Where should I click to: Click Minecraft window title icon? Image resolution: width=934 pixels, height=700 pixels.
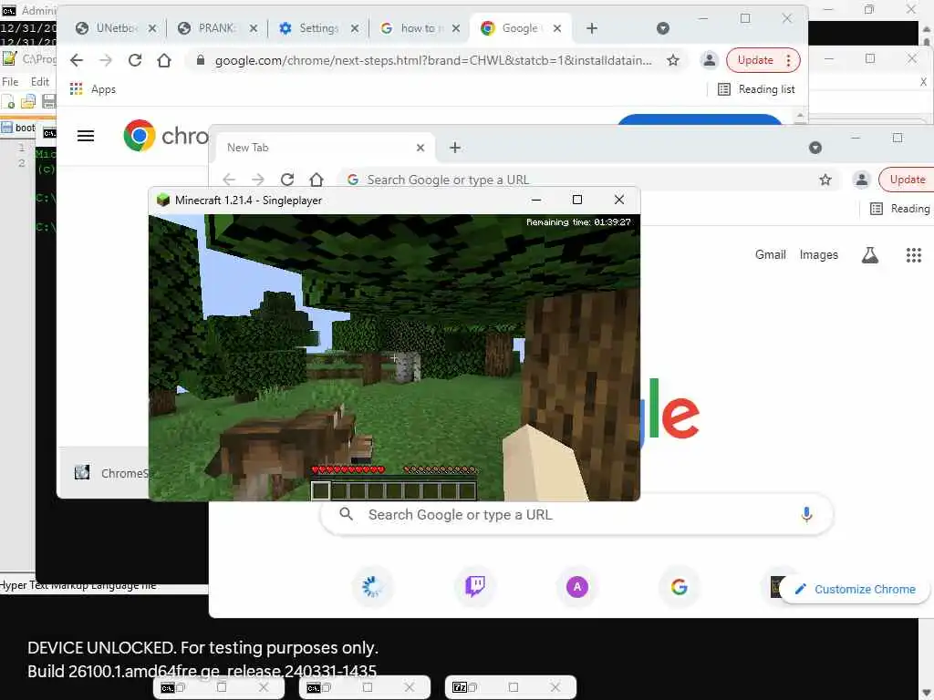tap(162, 200)
